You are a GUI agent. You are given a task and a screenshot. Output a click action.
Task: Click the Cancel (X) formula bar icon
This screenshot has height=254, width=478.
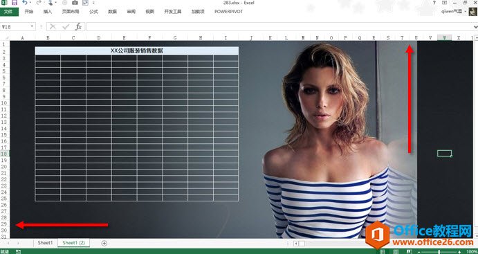coord(53,27)
